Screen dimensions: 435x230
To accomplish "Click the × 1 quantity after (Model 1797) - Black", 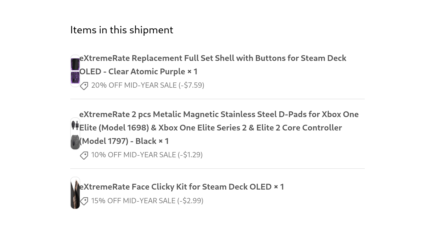I will [163, 141].
